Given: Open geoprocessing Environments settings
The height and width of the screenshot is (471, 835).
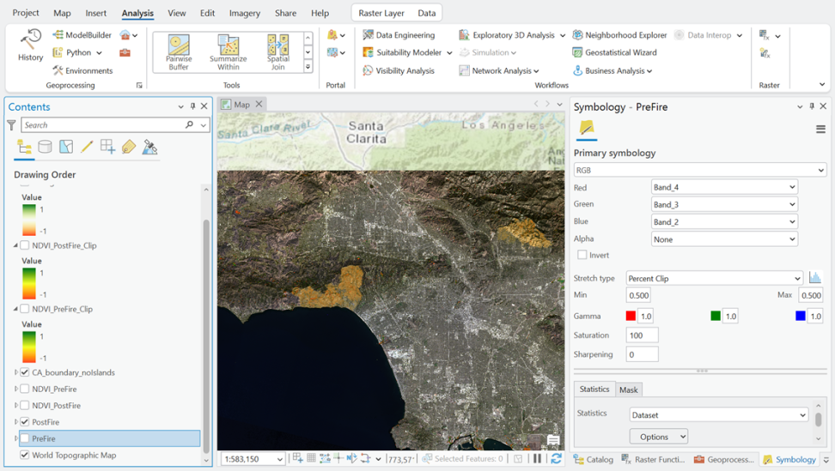Looking at the screenshot, I should click(82, 70).
